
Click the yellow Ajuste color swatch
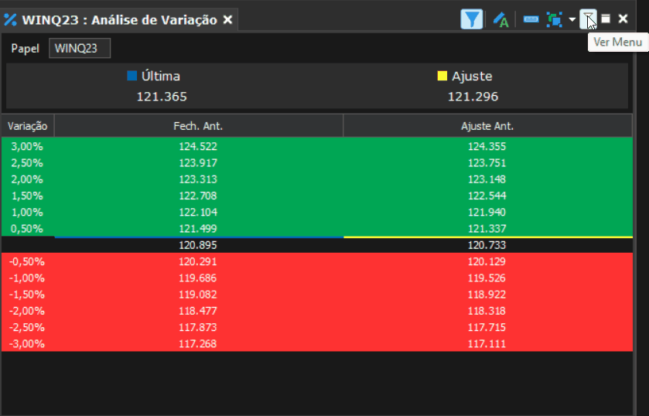[442, 76]
